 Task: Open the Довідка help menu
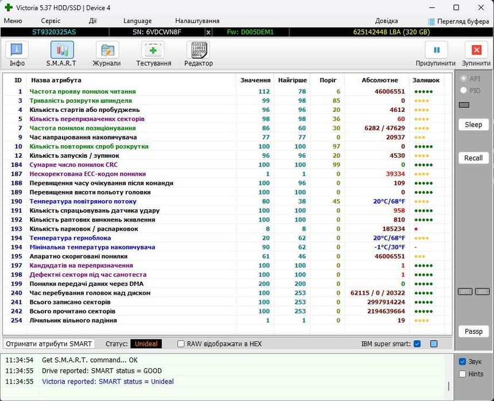point(386,21)
